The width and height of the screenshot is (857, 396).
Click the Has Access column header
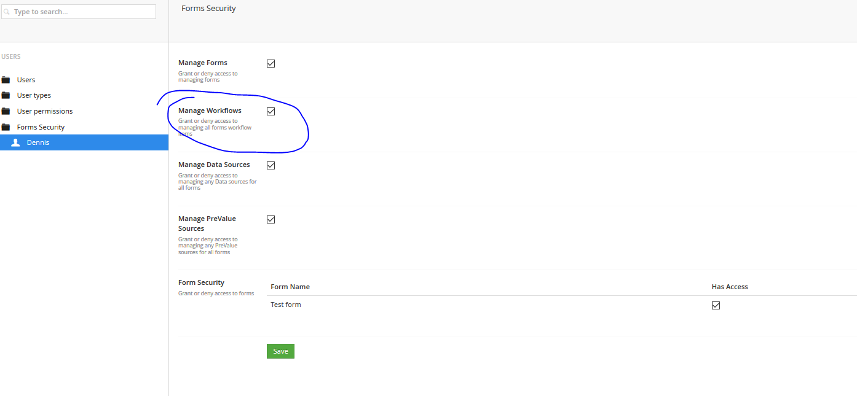tap(730, 287)
